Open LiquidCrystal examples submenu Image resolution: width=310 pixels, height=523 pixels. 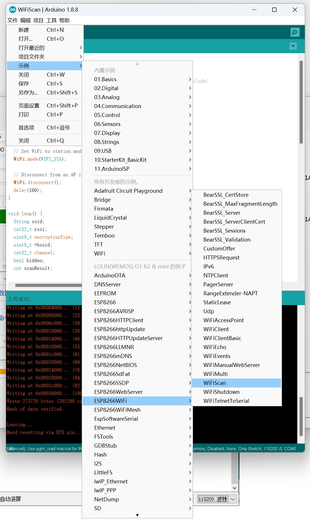137,218
